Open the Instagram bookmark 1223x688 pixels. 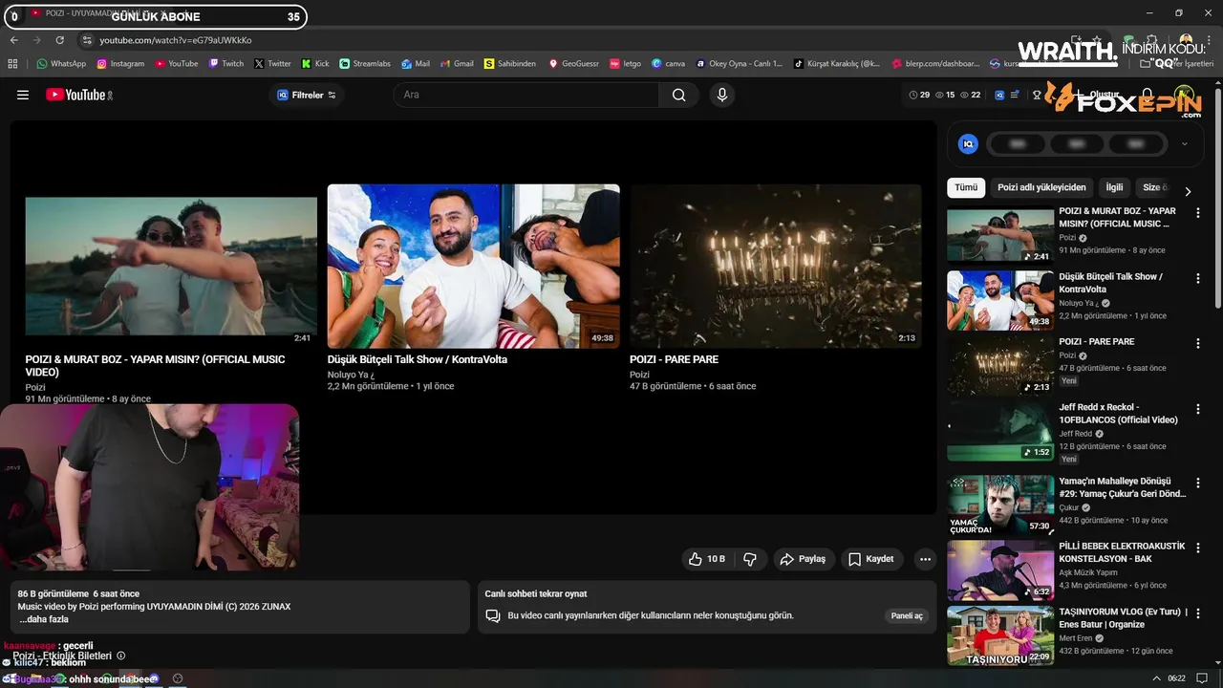pos(120,64)
